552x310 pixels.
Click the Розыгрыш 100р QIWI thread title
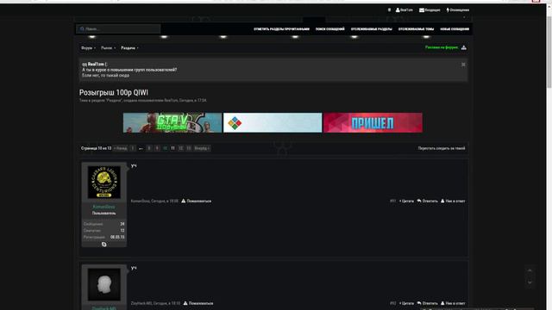[x=113, y=92]
